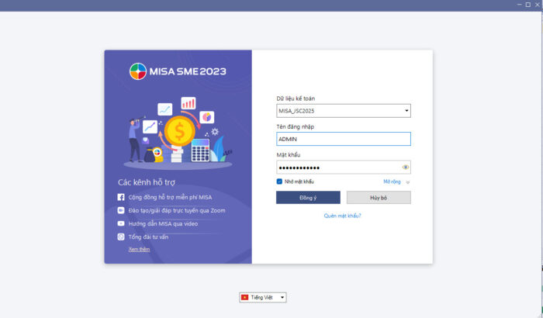The image size is (543, 318).
Task: Focus the Tên đăng nhập username field
Action: tap(343, 139)
